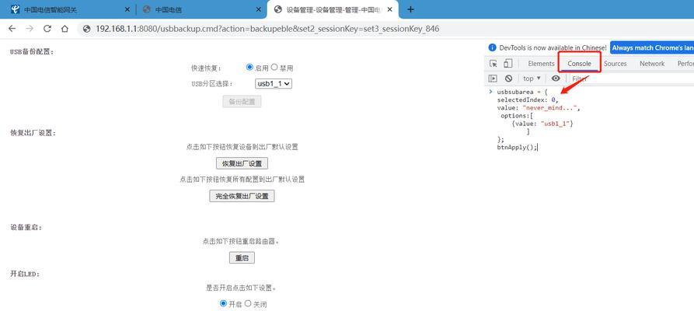Open the DevTools Elements tab
The width and height of the screenshot is (694, 311).
click(541, 64)
